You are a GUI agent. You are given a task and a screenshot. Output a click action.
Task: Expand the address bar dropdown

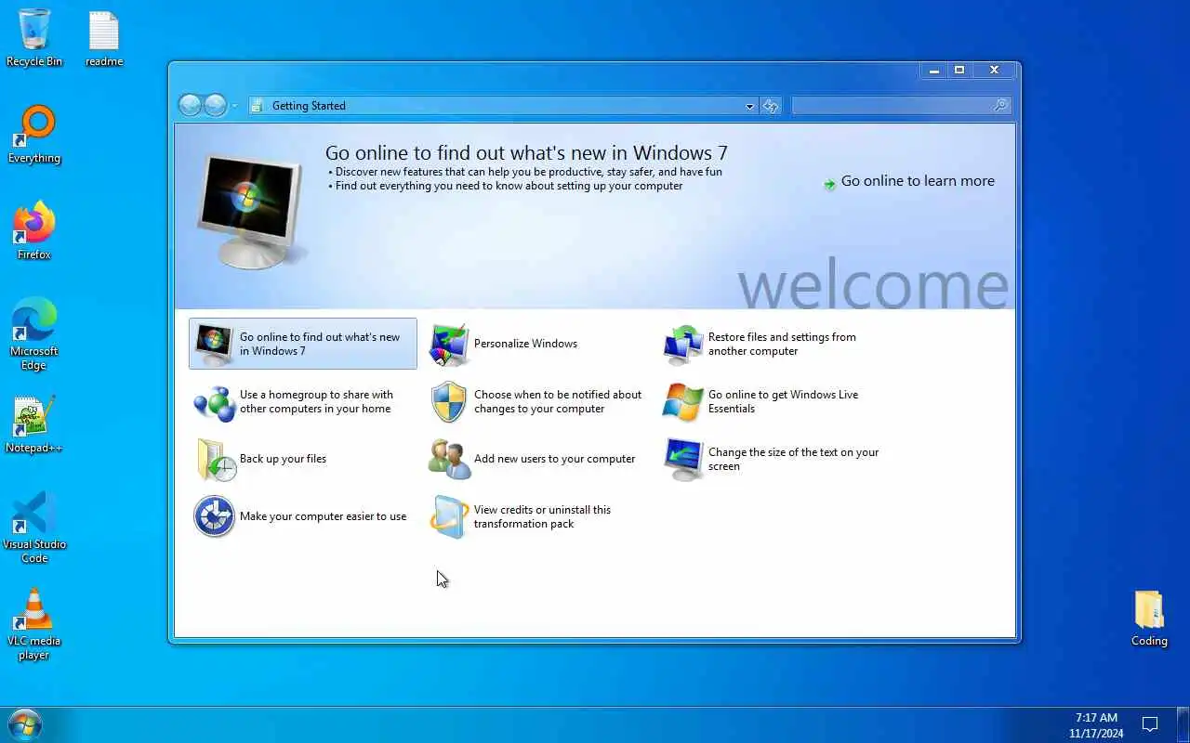[749, 106]
